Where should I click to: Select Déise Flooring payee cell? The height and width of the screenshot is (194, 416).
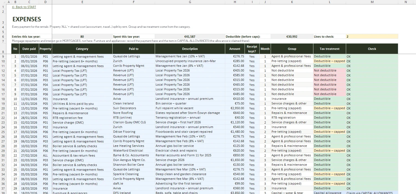134,132
